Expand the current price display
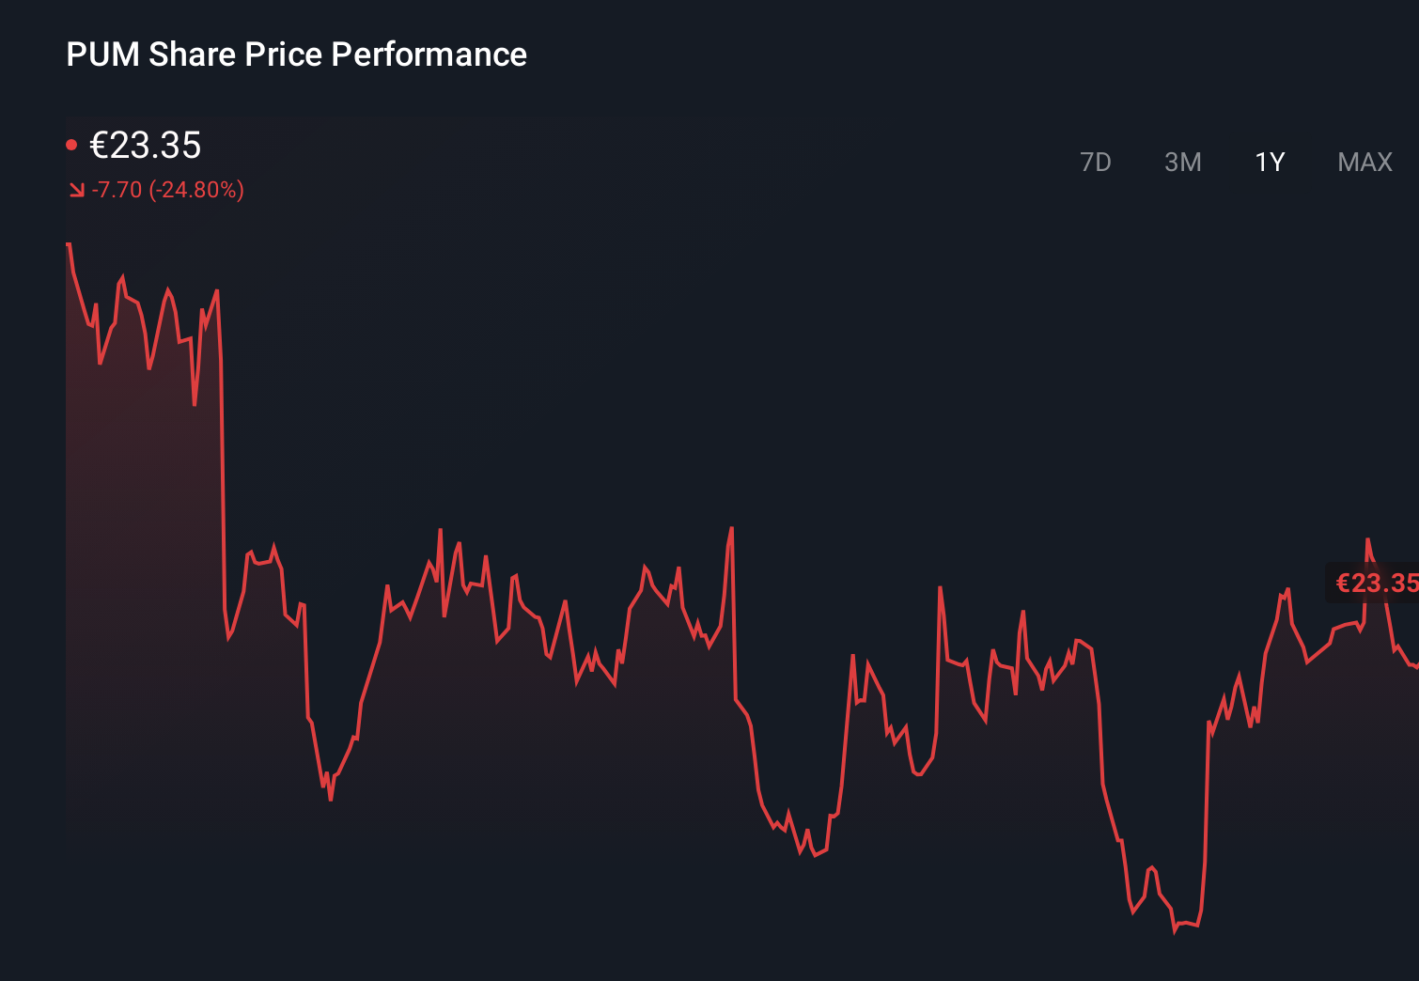Image resolution: width=1419 pixels, height=981 pixels. pyautogui.click(x=146, y=146)
